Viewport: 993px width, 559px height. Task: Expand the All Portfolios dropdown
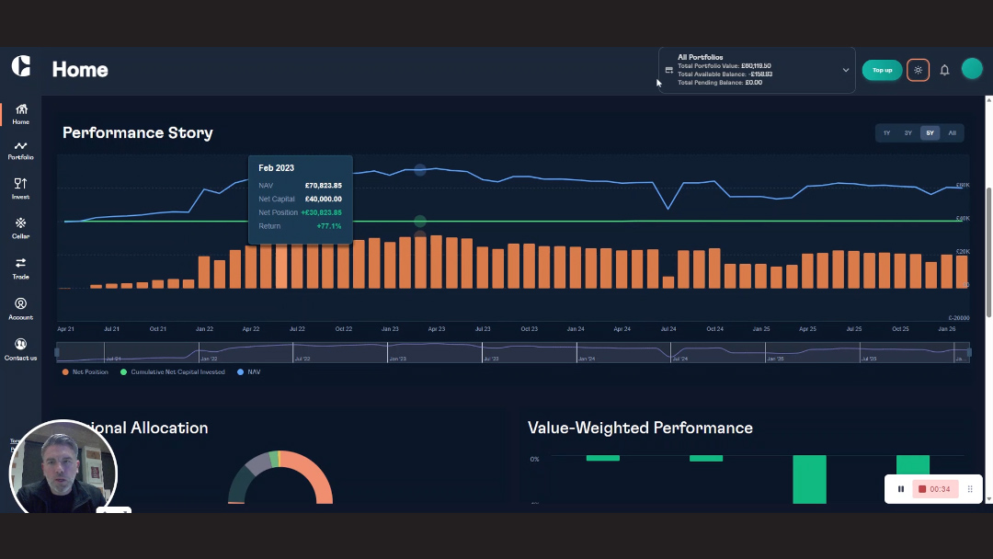tap(845, 70)
